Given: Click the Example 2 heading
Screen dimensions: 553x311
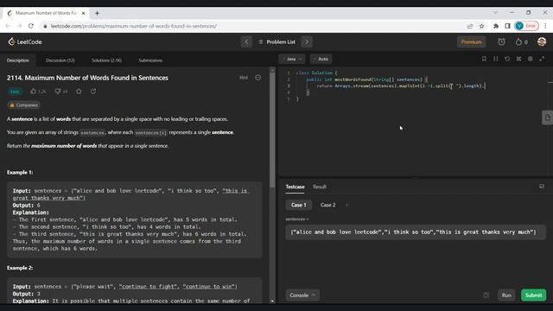Looking at the screenshot, I should [20, 268].
